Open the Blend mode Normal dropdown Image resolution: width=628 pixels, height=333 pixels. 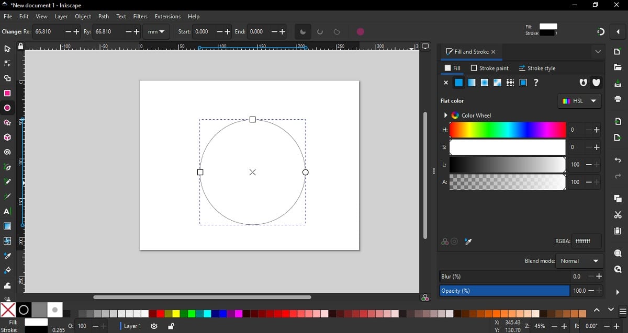(x=579, y=261)
